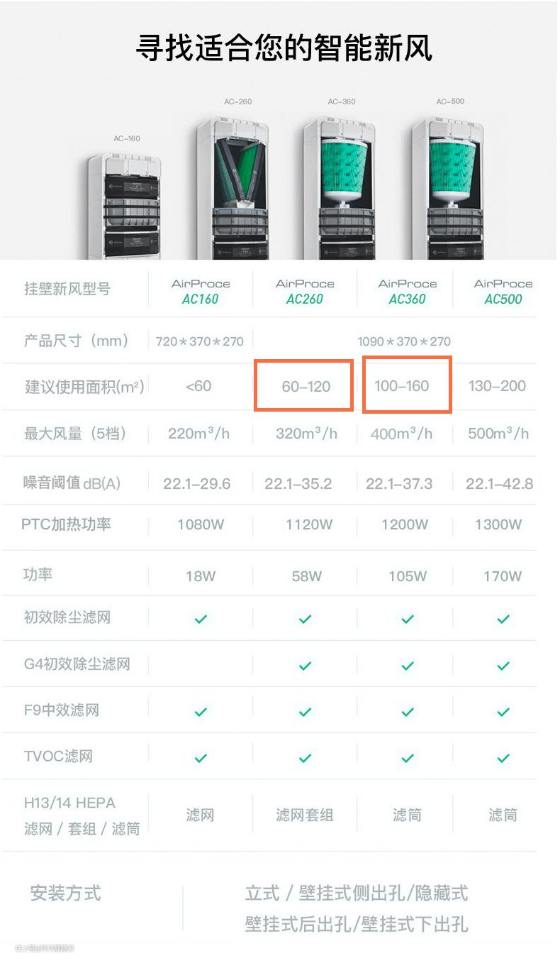Click AC360 checkmark in F9中效滤网 row
The image size is (560, 968).
pyautogui.click(x=408, y=712)
